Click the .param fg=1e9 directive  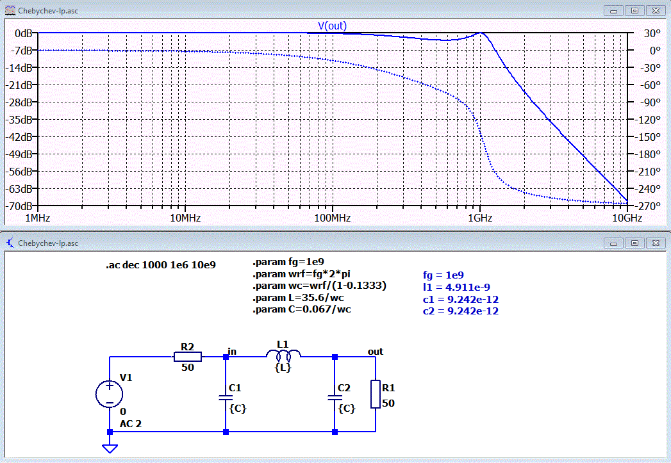288,262
